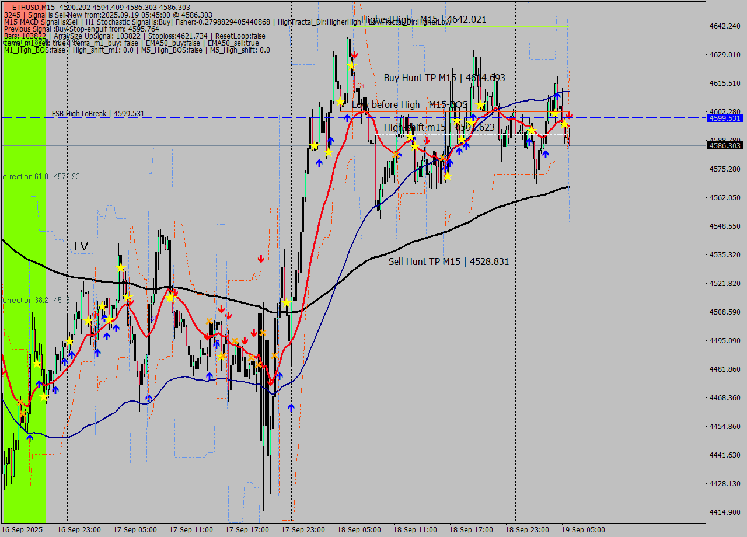Select the lowest blue up arrow near 17 Sep 23:00
The height and width of the screenshot is (537, 747).
[291, 407]
